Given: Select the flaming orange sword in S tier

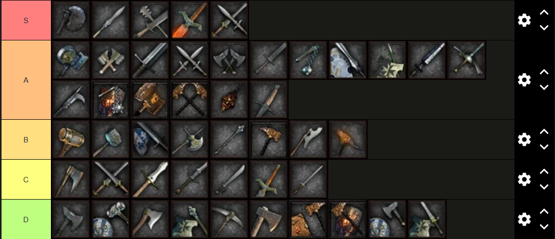Looking at the screenshot, I should [190, 20].
